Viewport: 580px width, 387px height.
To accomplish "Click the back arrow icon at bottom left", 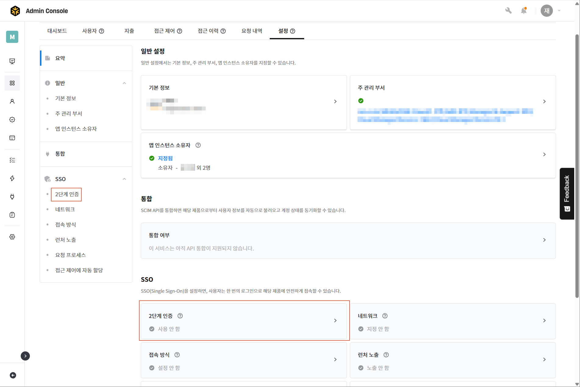I will pyautogui.click(x=13, y=375).
